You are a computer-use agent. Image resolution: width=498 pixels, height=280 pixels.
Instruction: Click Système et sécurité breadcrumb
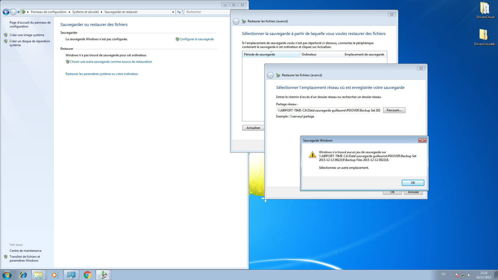(x=85, y=12)
